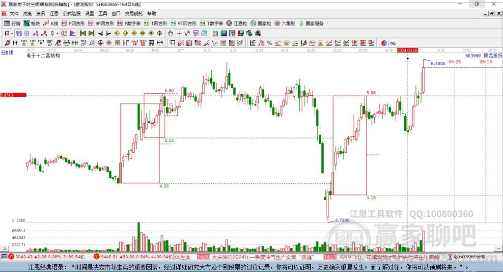Open the P数字表 number table
Image resolution: width=503 pixels, height=272 pixels.
129,24
